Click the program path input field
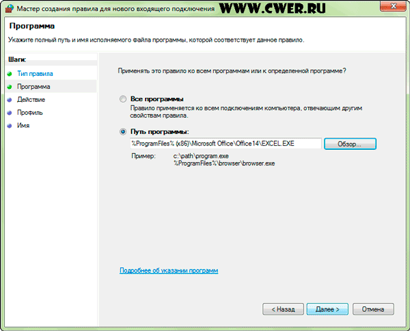410x331 pixels. tap(225, 144)
